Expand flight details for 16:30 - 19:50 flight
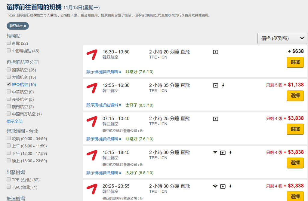308x201 pixels. click(104, 72)
